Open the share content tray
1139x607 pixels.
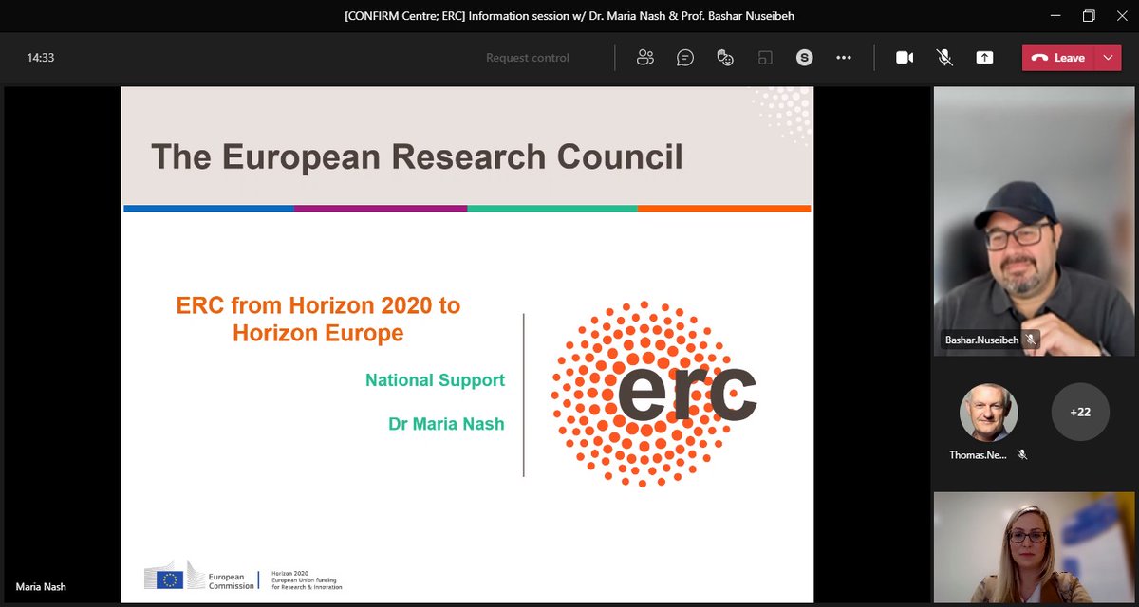pos(985,58)
